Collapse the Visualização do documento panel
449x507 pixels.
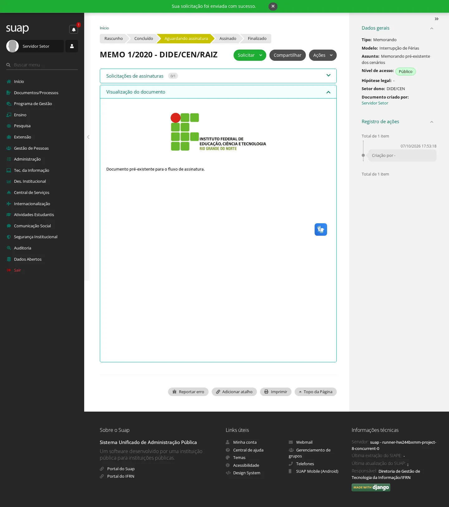point(218,92)
